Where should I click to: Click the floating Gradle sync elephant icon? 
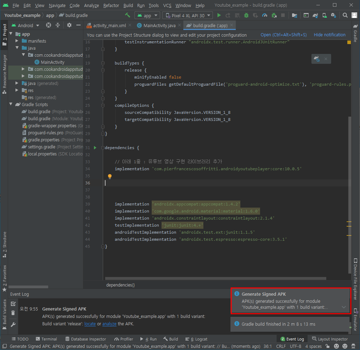coord(317,59)
